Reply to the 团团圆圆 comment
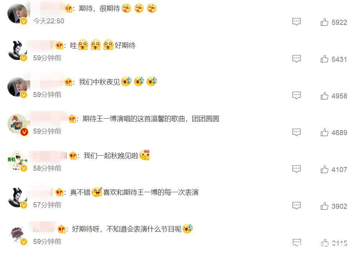The height and width of the screenshot is (254, 361). pos(297,132)
